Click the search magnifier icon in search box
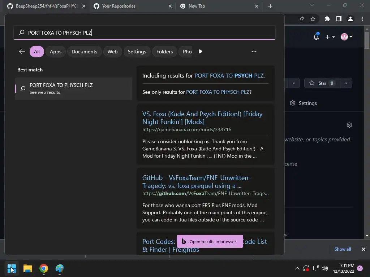The width and height of the screenshot is (370, 277). 22,32
